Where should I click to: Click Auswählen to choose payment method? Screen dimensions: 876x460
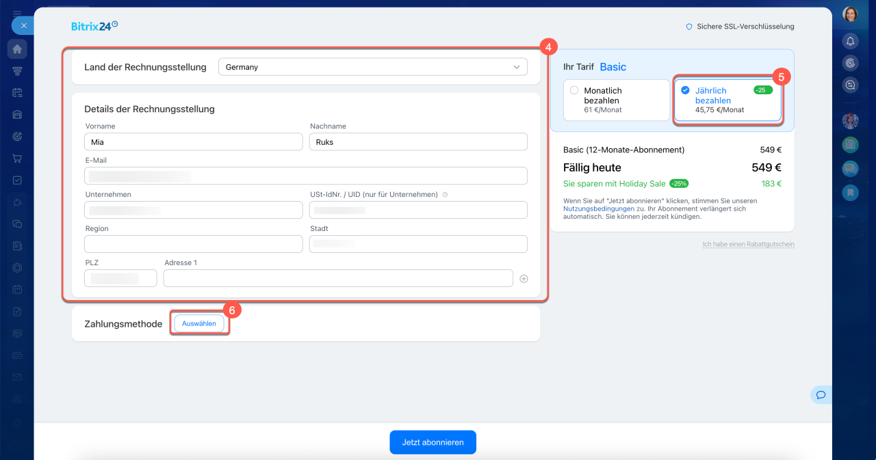click(x=199, y=323)
